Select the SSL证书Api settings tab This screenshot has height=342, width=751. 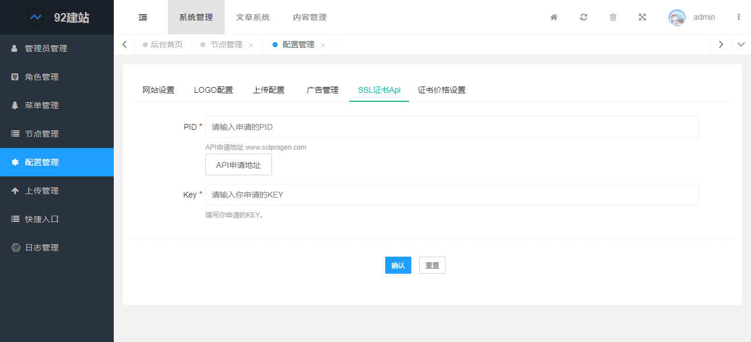coord(379,90)
